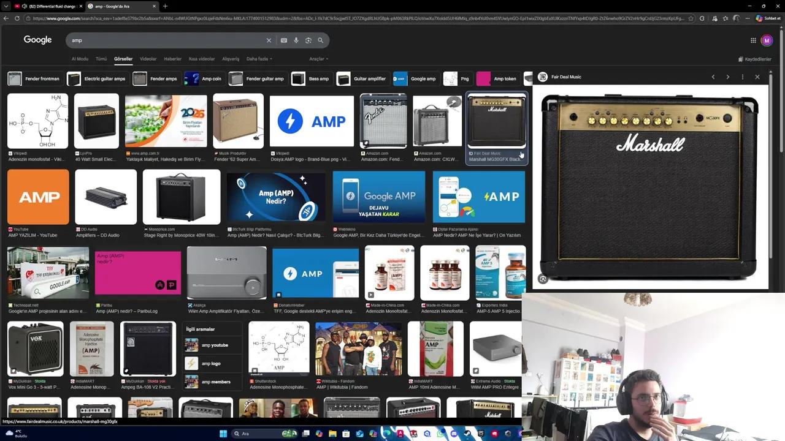
Task: Open a new browser tab with plus
Action: click(x=165, y=6)
